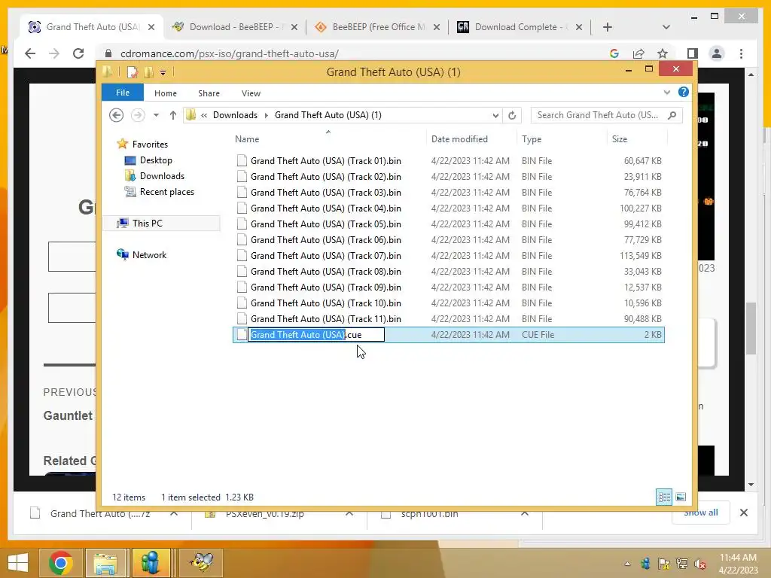Click the .cue filename rename edit box

pos(316,335)
